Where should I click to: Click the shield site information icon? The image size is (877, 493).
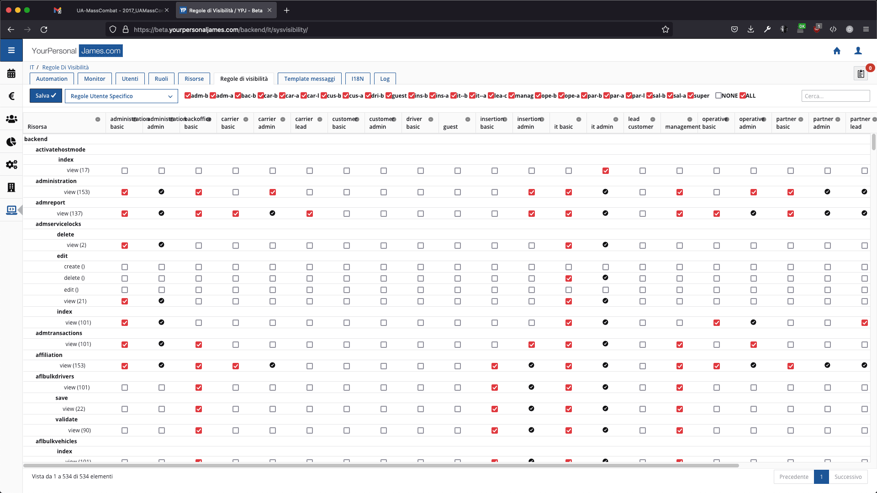(x=113, y=30)
